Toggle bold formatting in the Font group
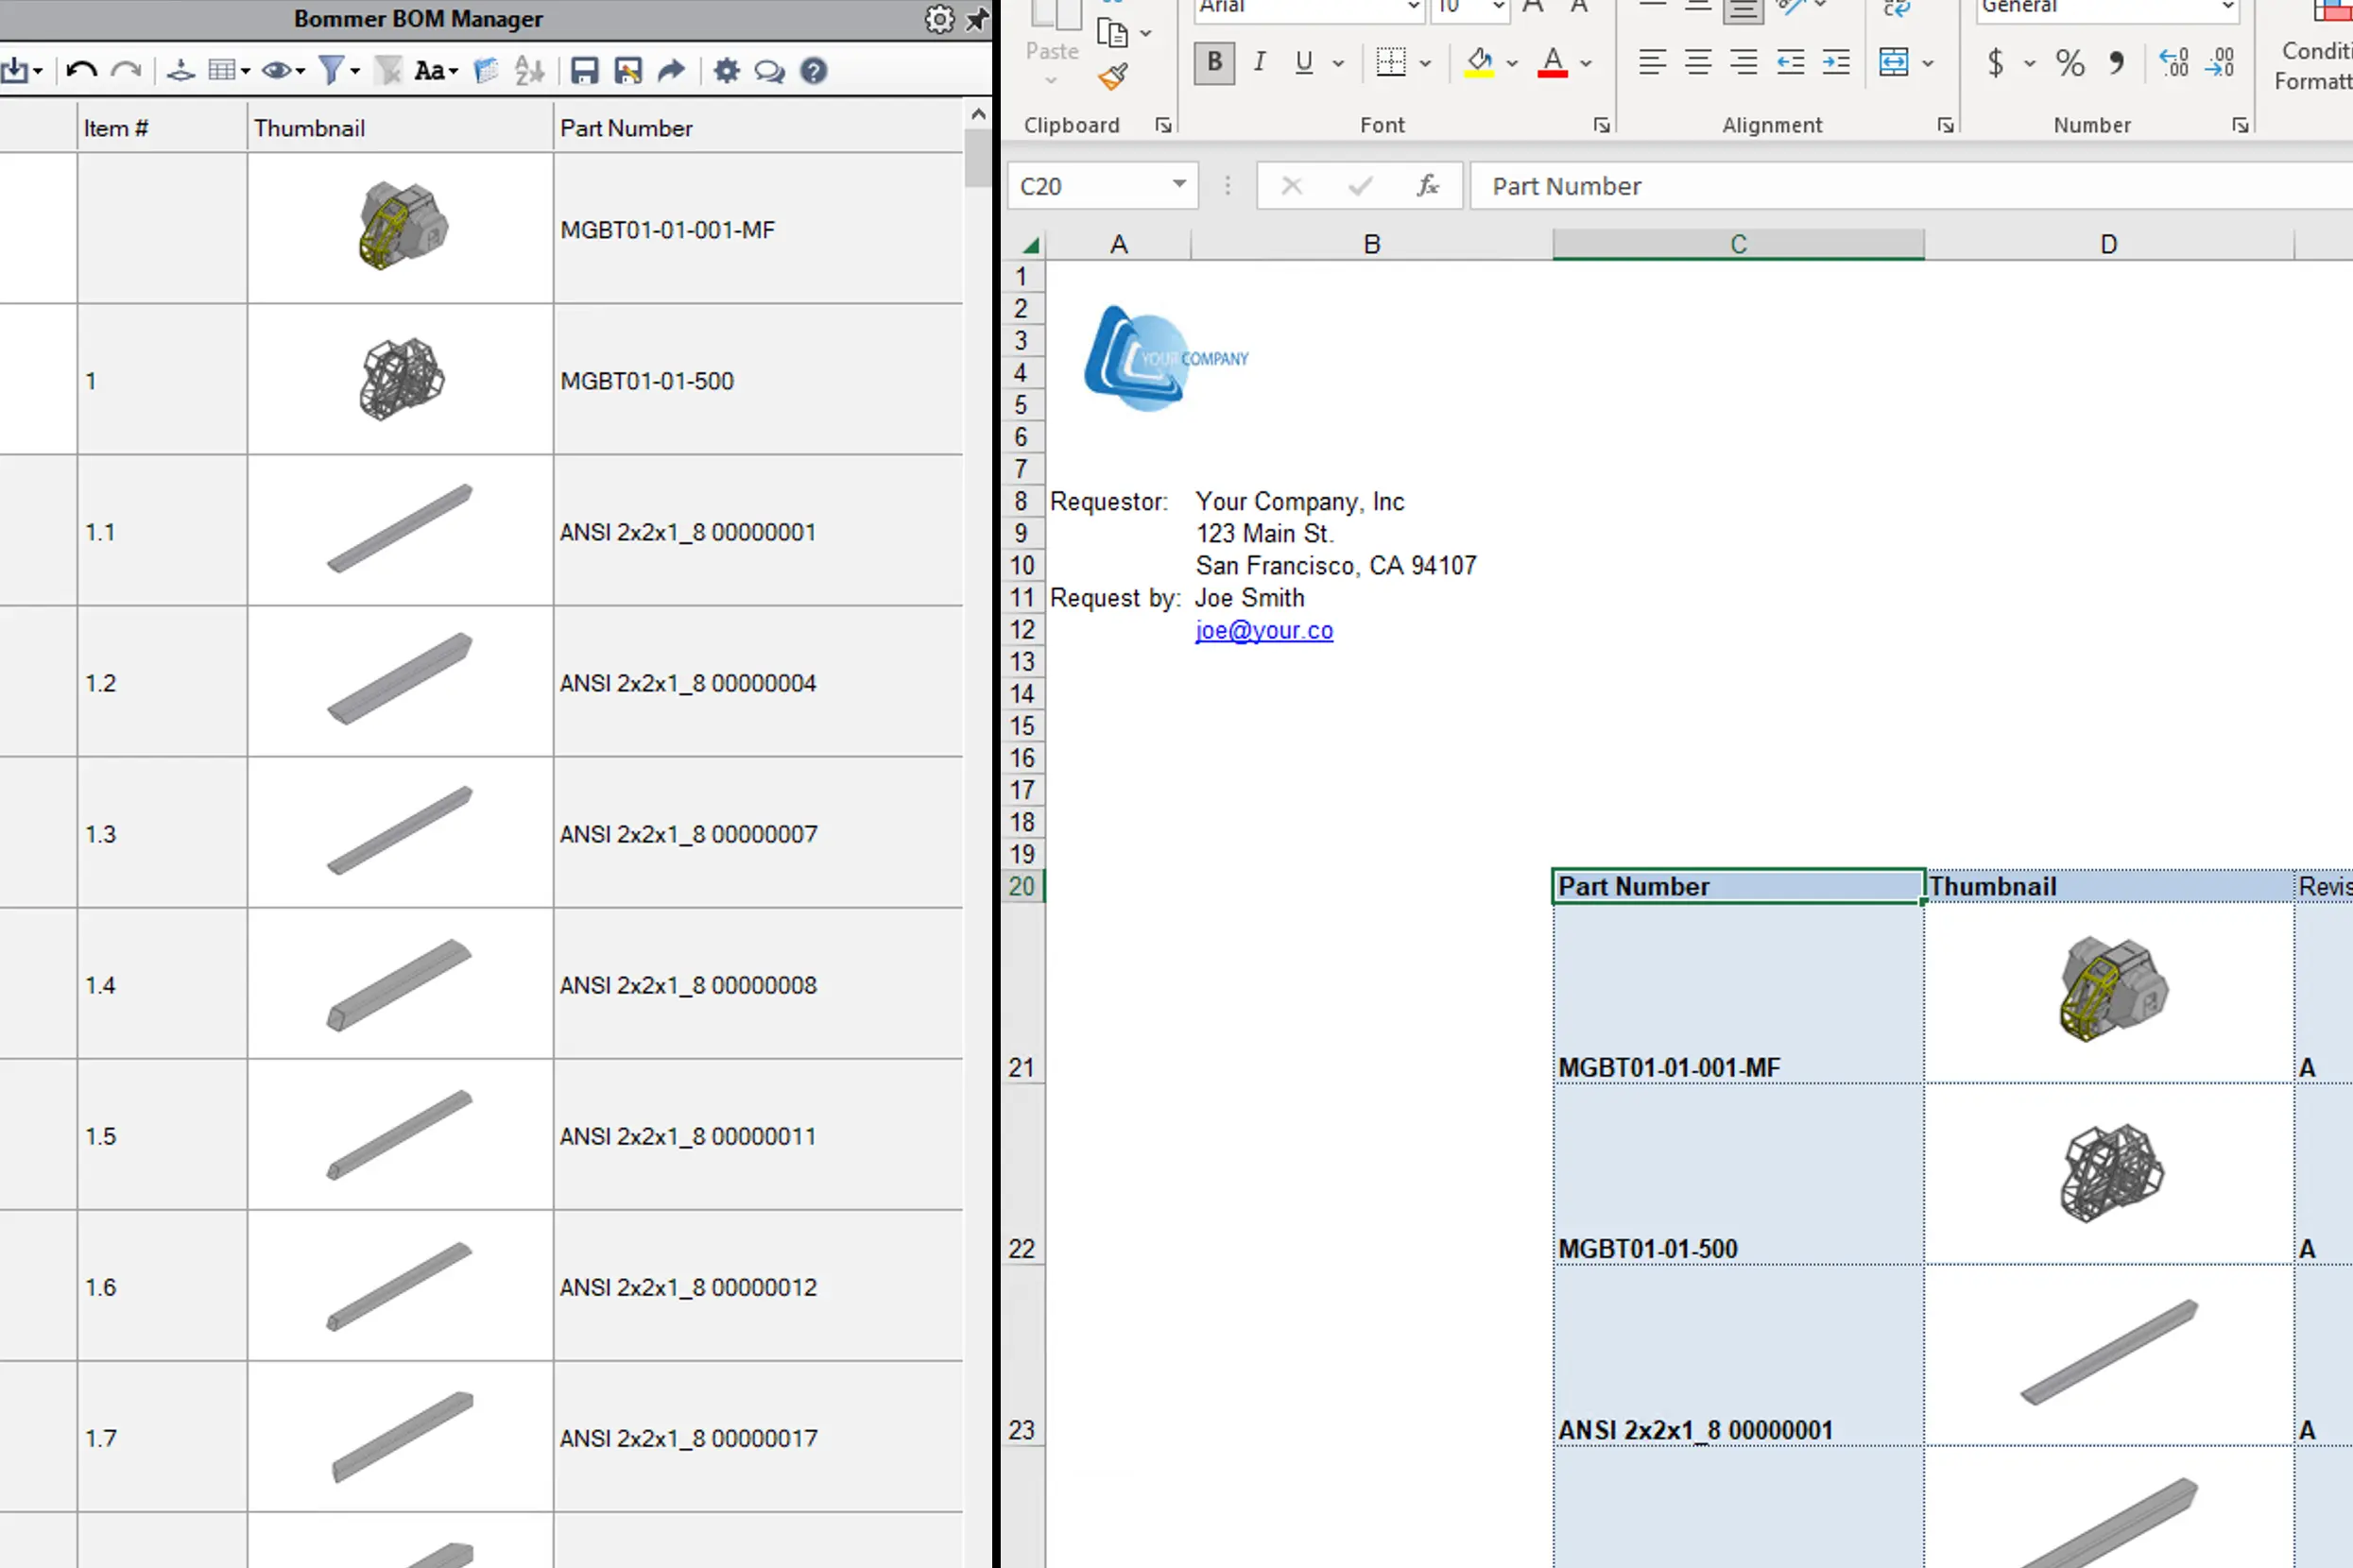2353x1568 pixels. [x=1213, y=63]
